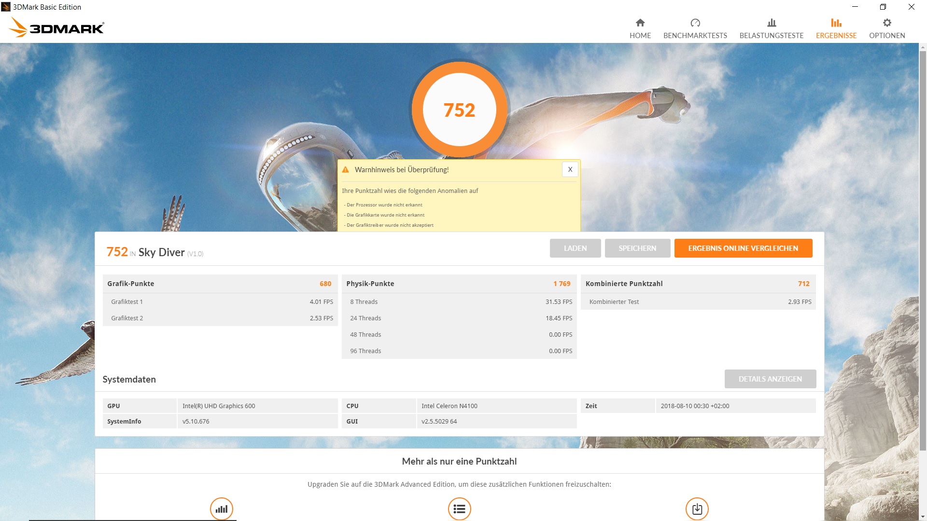Select the Ergebnisse bar chart icon
927x521 pixels.
[x=836, y=23]
